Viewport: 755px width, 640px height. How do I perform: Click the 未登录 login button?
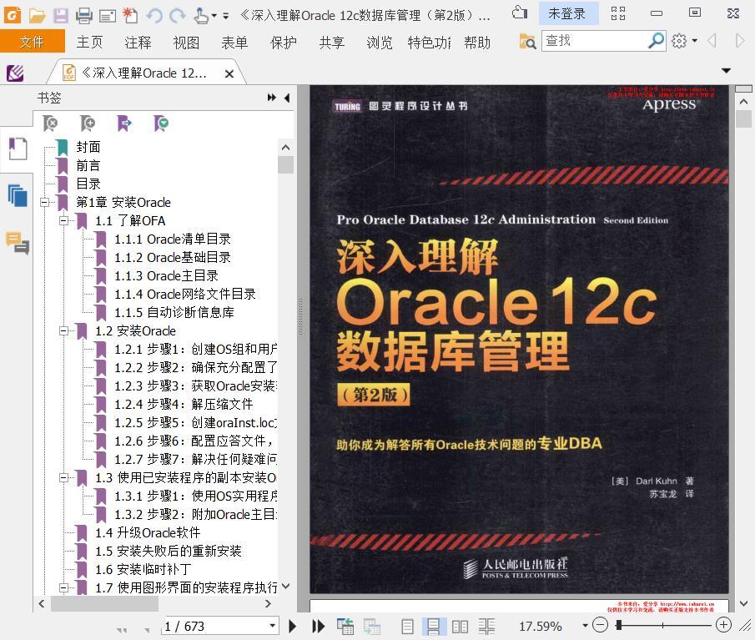[x=567, y=13]
